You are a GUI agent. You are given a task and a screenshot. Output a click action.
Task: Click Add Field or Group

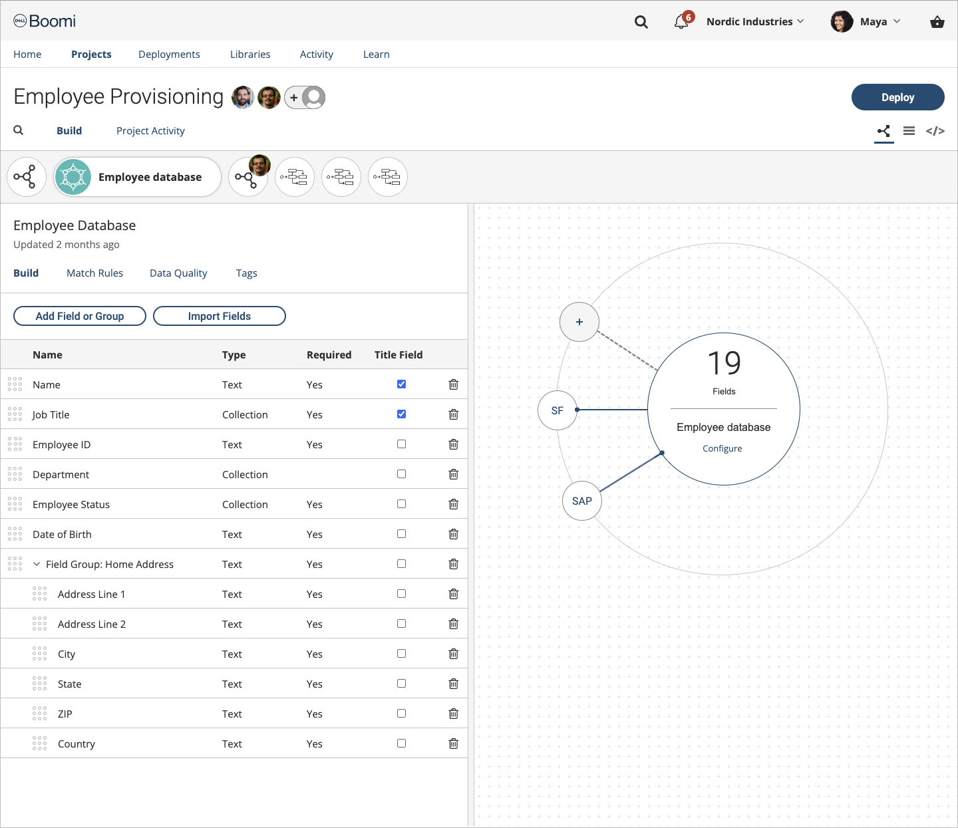click(80, 316)
